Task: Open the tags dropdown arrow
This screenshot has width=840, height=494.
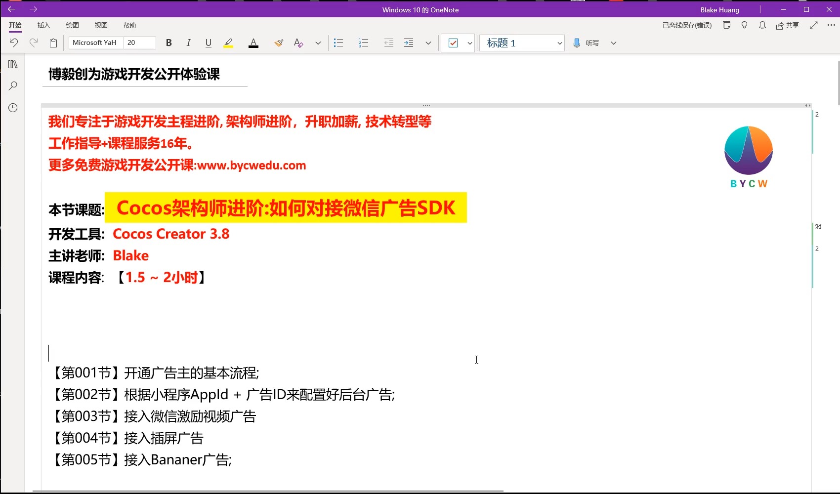Action: [x=469, y=43]
